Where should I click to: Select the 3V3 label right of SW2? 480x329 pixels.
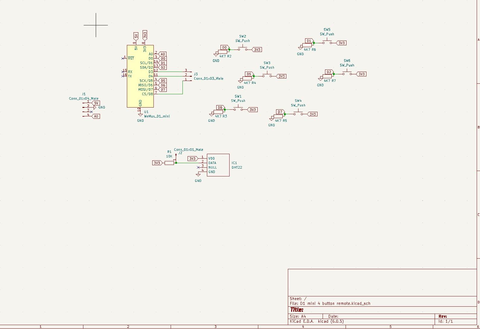[257, 50]
